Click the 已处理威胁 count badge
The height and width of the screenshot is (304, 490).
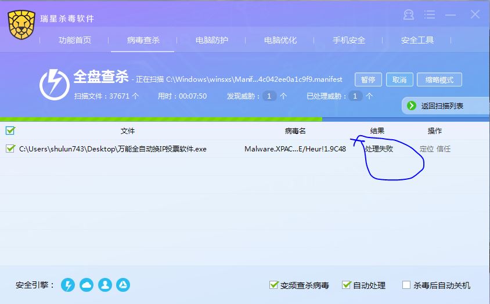[x=355, y=96]
